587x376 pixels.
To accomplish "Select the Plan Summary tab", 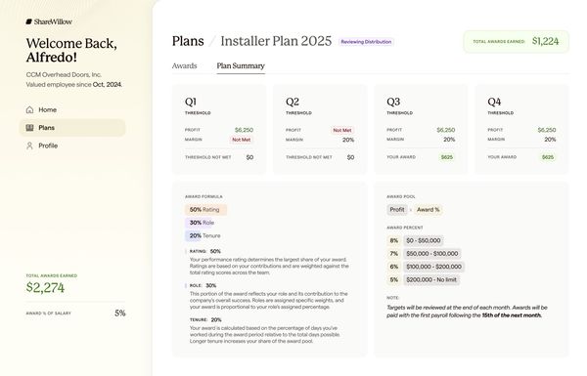I will pos(241,65).
